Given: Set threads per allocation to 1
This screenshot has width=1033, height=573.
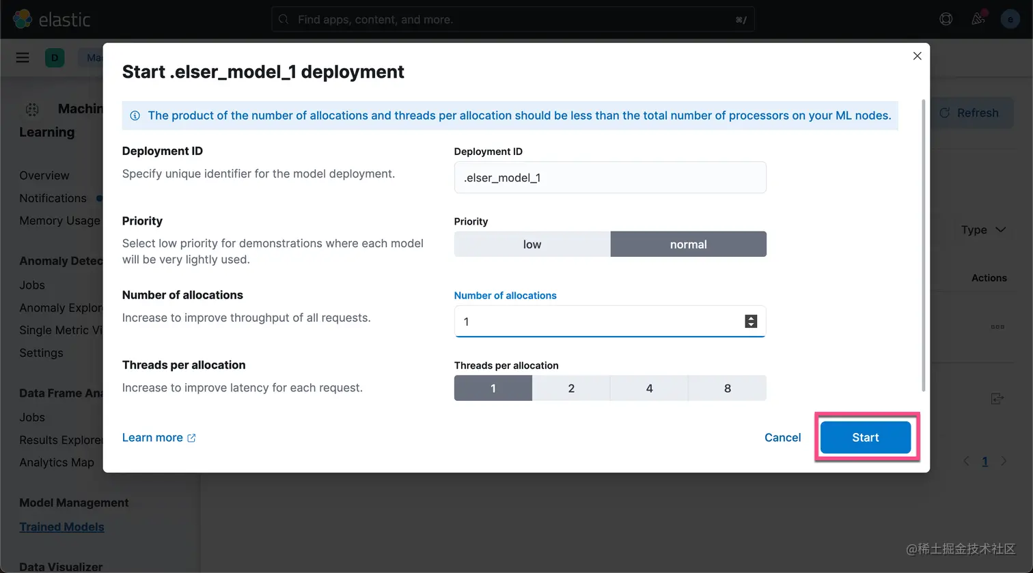Looking at the screenshot, I should click(x=493, y=388).
